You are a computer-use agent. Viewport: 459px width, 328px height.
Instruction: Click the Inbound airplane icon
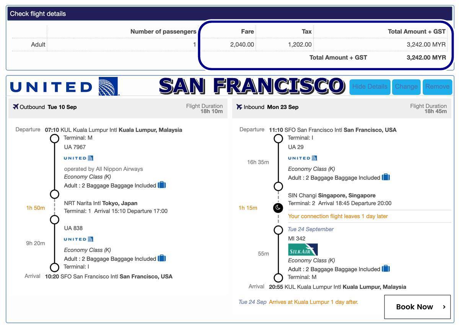(x=239, y=107)
